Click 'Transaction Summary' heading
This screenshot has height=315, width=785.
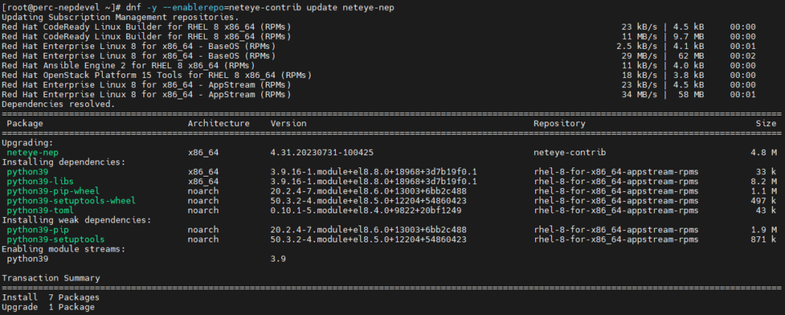tap(51, 278)
